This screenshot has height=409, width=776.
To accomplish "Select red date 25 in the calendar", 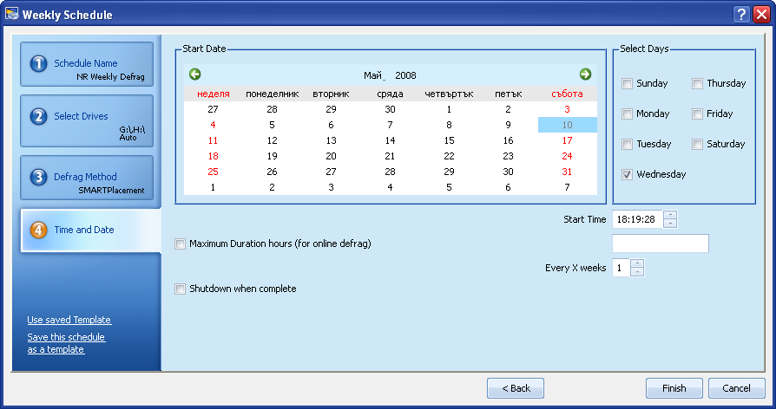I will (213, 172).
